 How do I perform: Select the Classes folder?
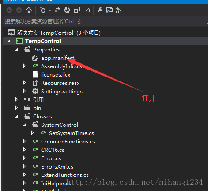[x=42, y=117]
